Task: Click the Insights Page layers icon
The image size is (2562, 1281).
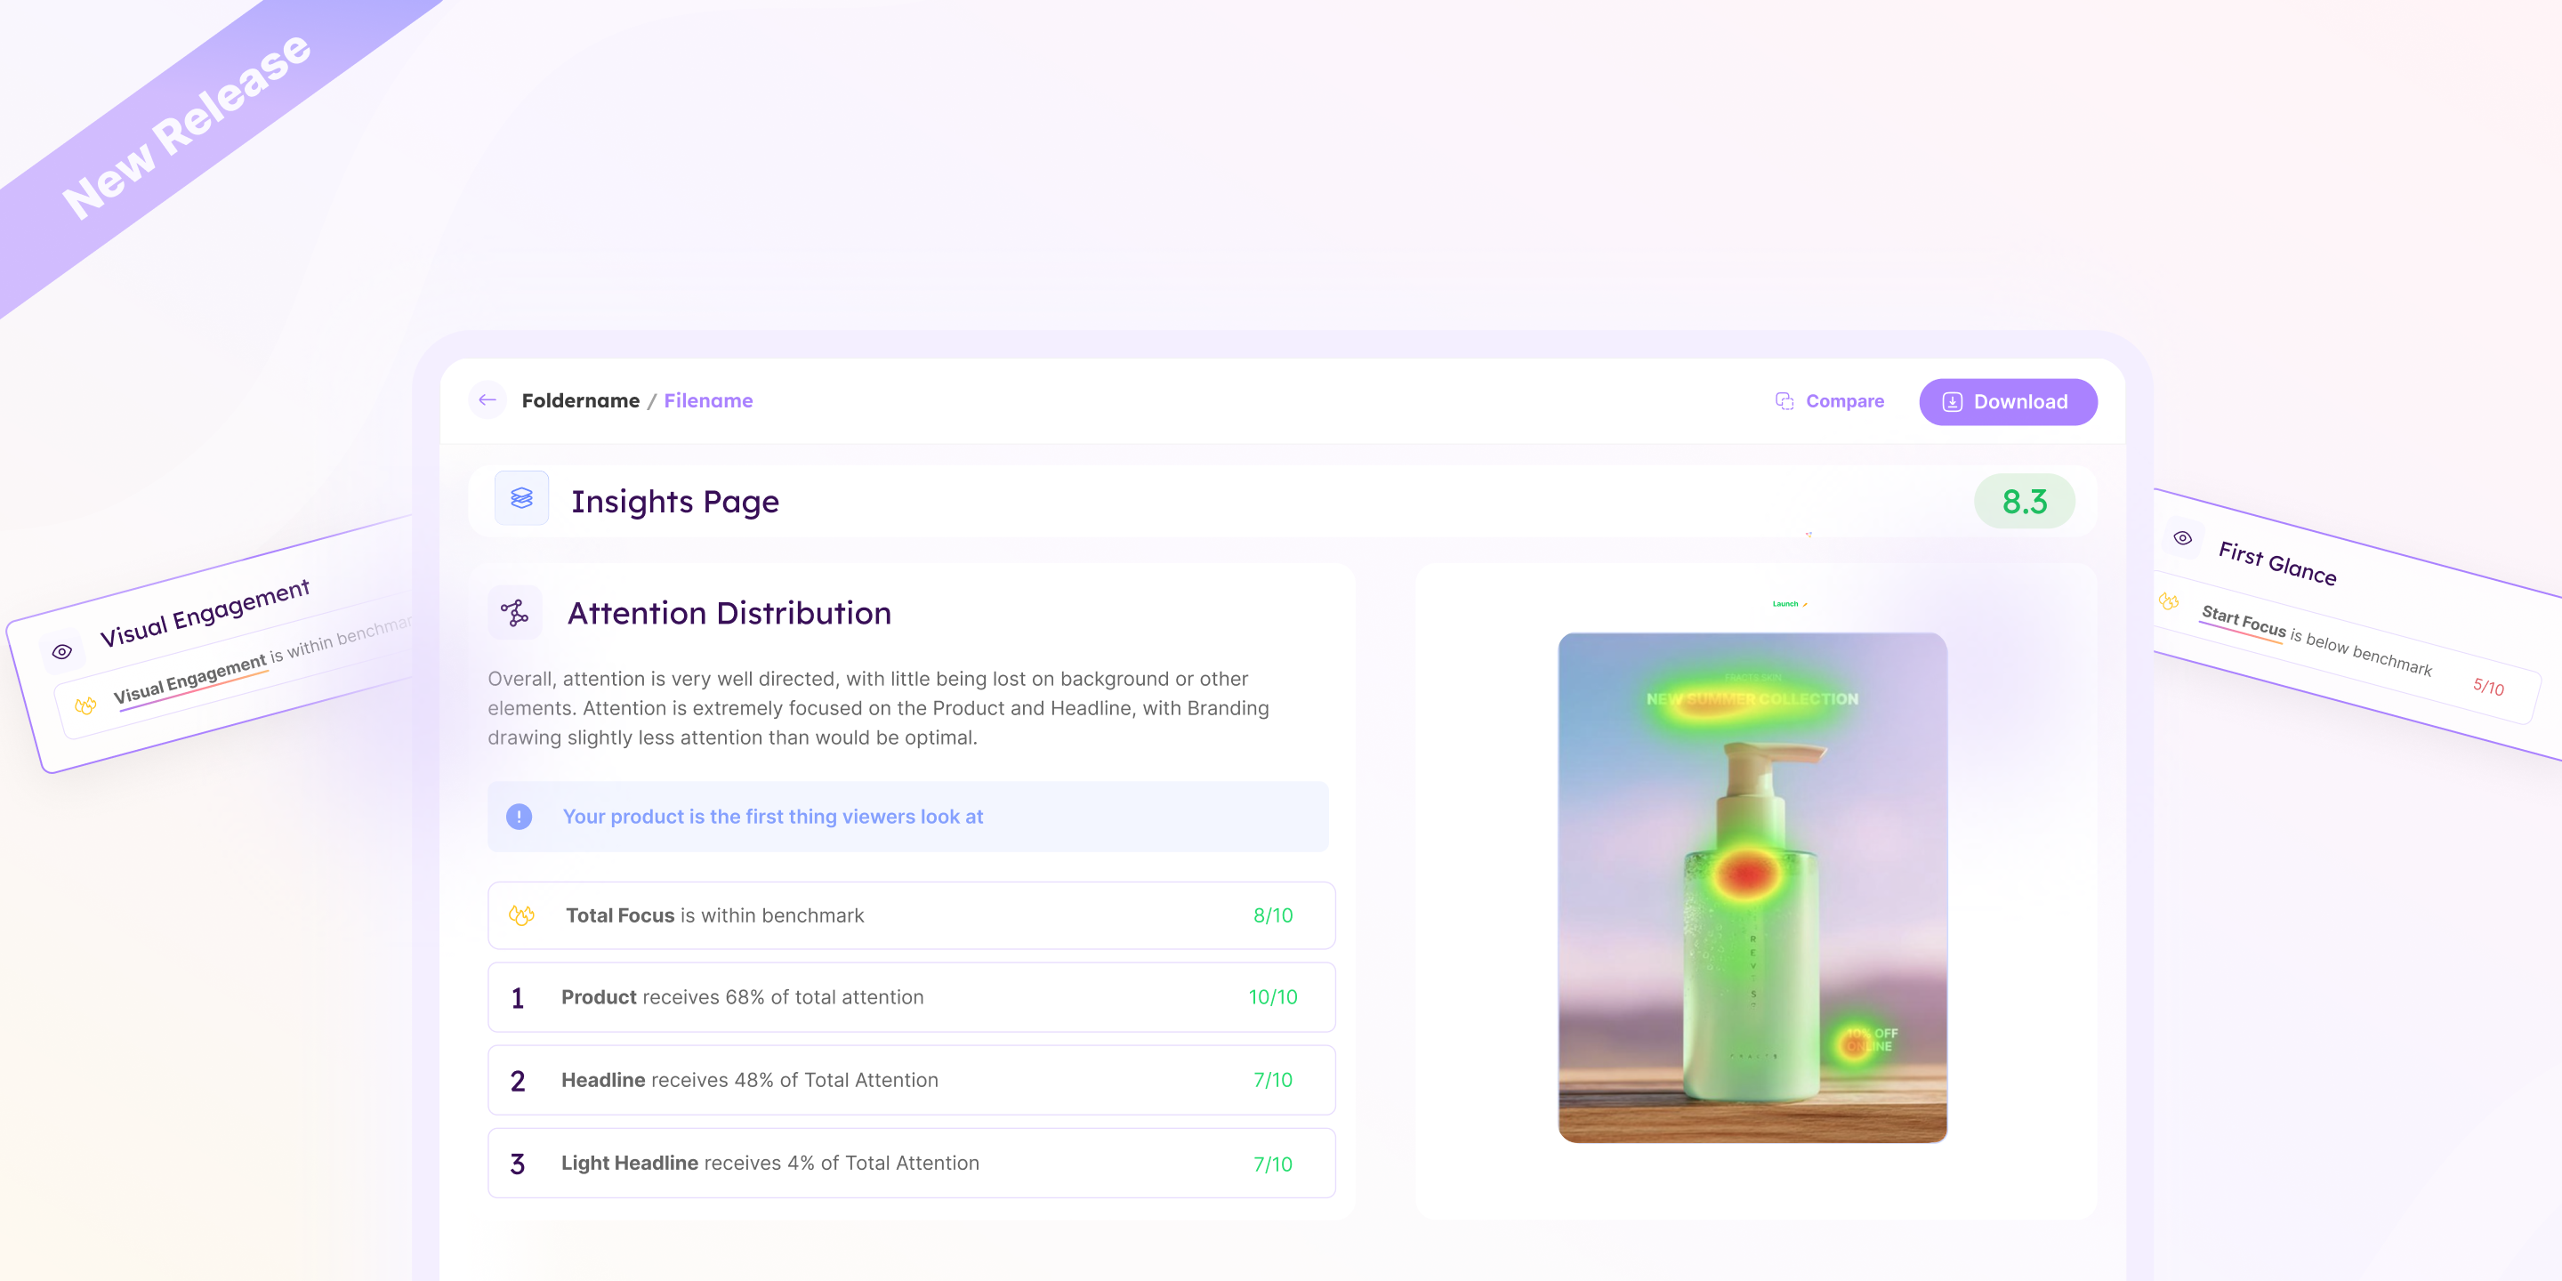Action: pos(521,498)
